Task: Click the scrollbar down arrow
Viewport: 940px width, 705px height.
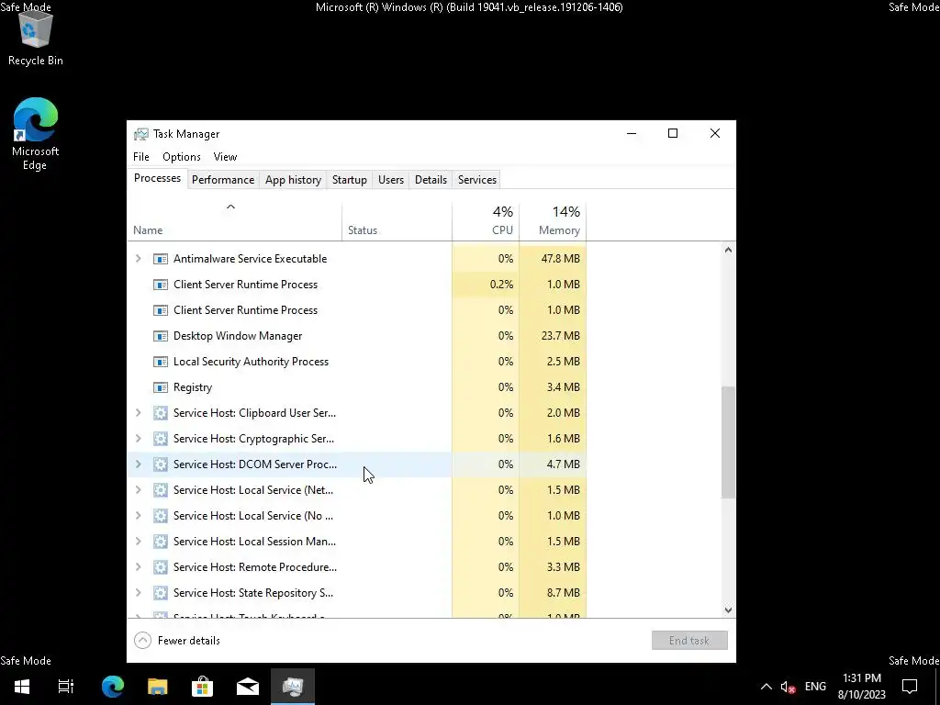Action: (728, 610)
